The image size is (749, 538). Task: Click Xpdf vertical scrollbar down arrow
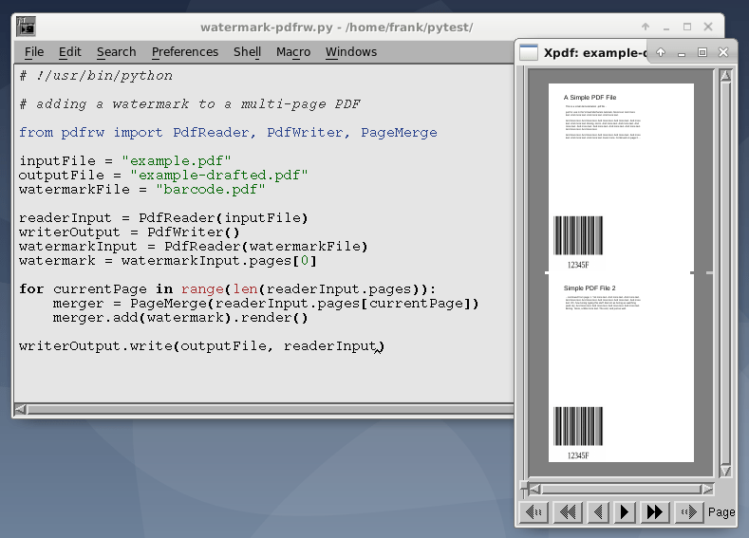(725, 472)
